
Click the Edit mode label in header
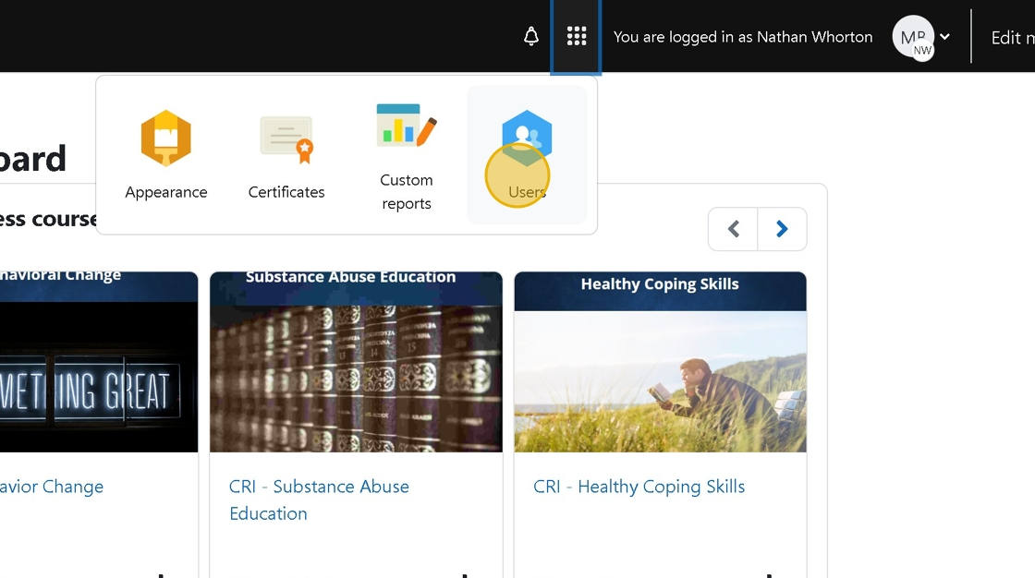click(1013, 38)
